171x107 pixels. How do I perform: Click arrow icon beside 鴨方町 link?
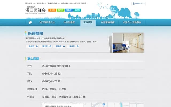pos(50,46)
